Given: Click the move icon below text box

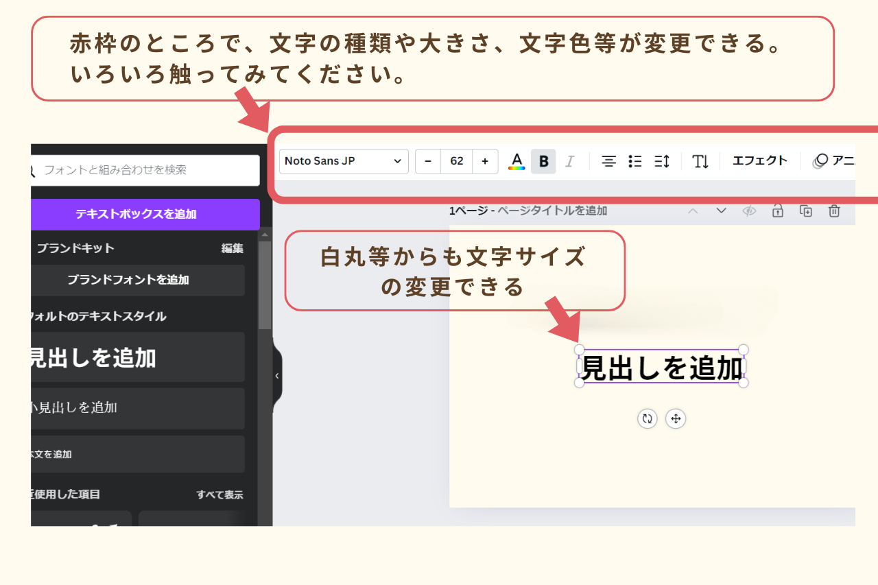Looking at the screenshot, I should (x=676, y=418).
